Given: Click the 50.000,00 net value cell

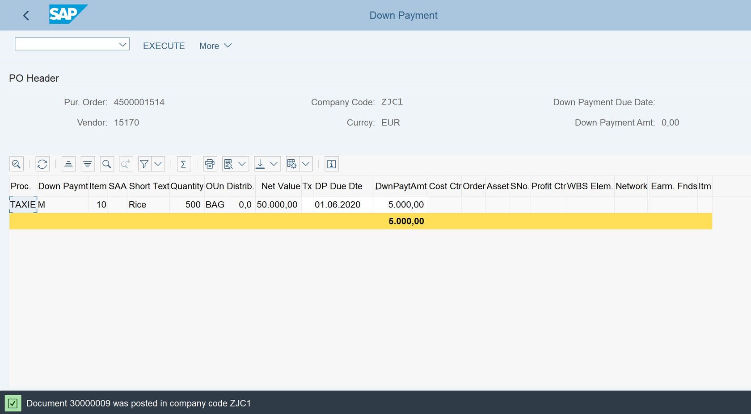Looking at the screenshot, I should pyautogui.click(x=278, y=205).
